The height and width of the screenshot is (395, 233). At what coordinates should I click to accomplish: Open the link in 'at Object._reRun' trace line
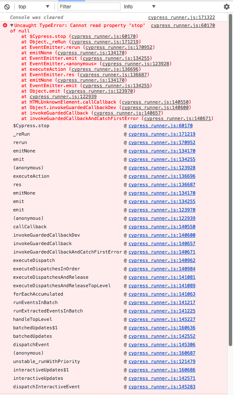coord(105,42)
